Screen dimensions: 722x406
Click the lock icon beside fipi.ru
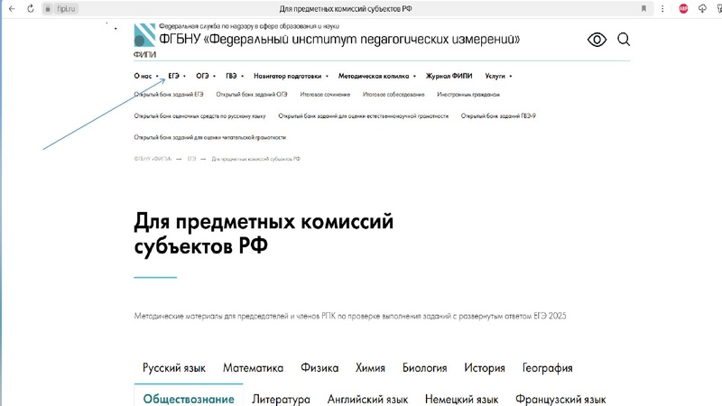pos(48,9)
